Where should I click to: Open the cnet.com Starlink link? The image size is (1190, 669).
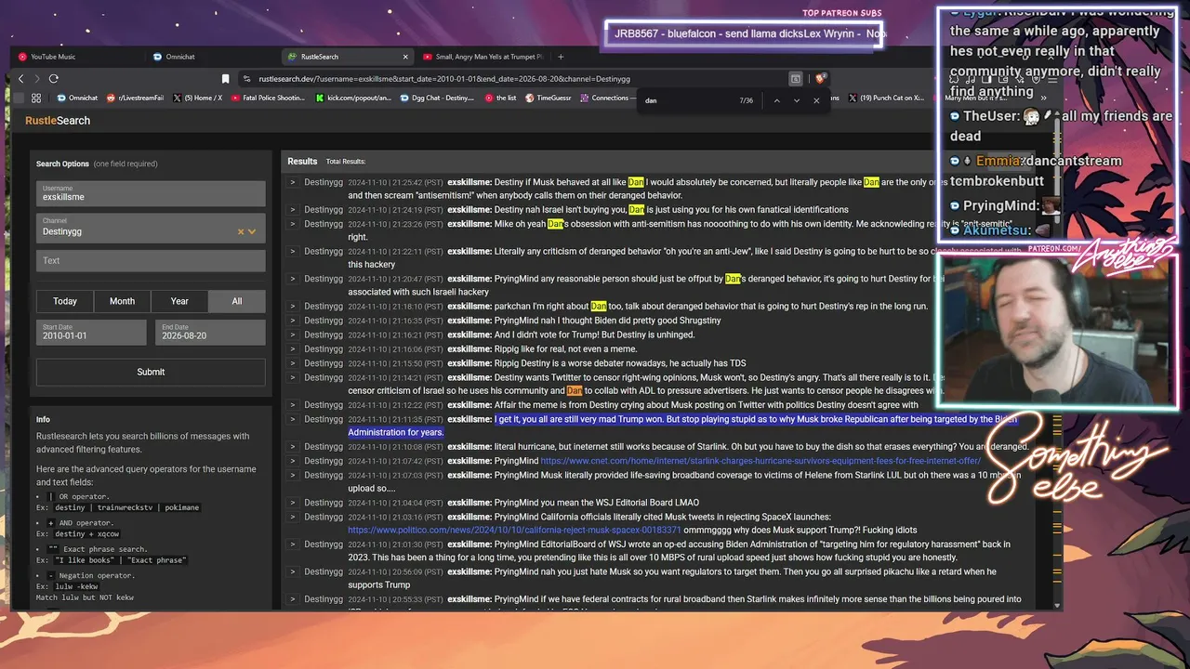pyautogui.click(x=760, y=461)
